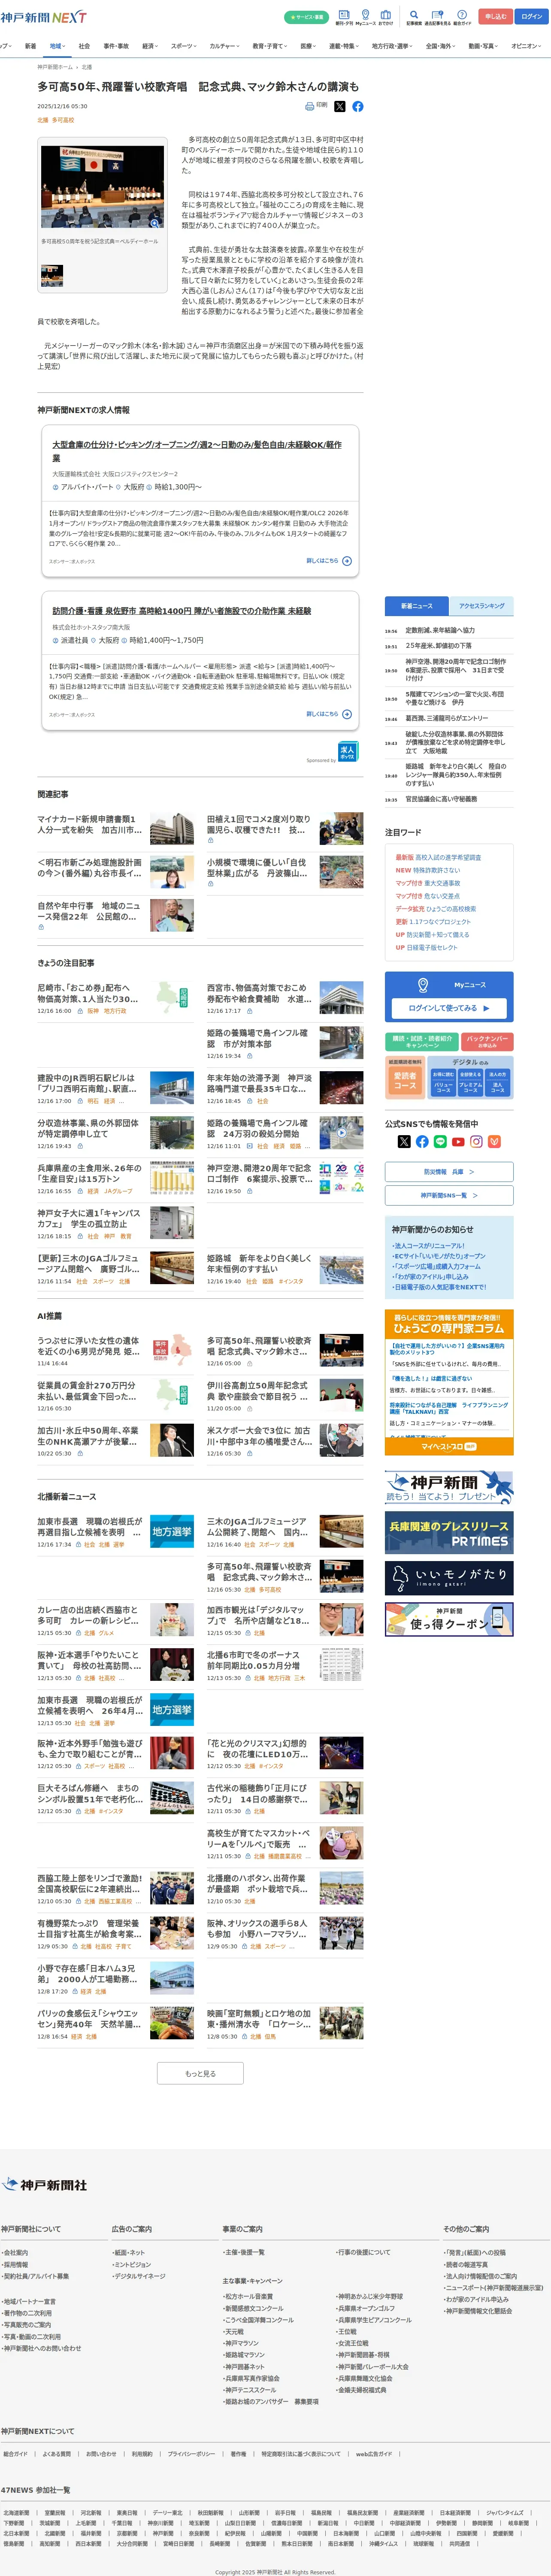This screenshot has width=551, height=2576.
Task: Click the 多可高校 tag under the date
Action: (63, 120)
